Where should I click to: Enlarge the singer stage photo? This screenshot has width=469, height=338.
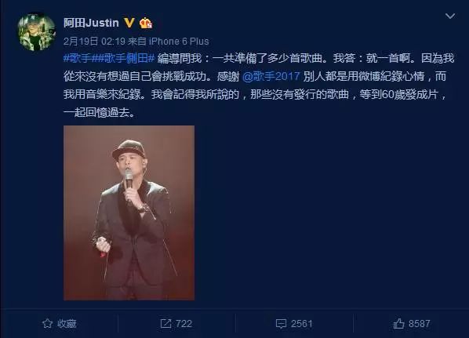(129, 213)
